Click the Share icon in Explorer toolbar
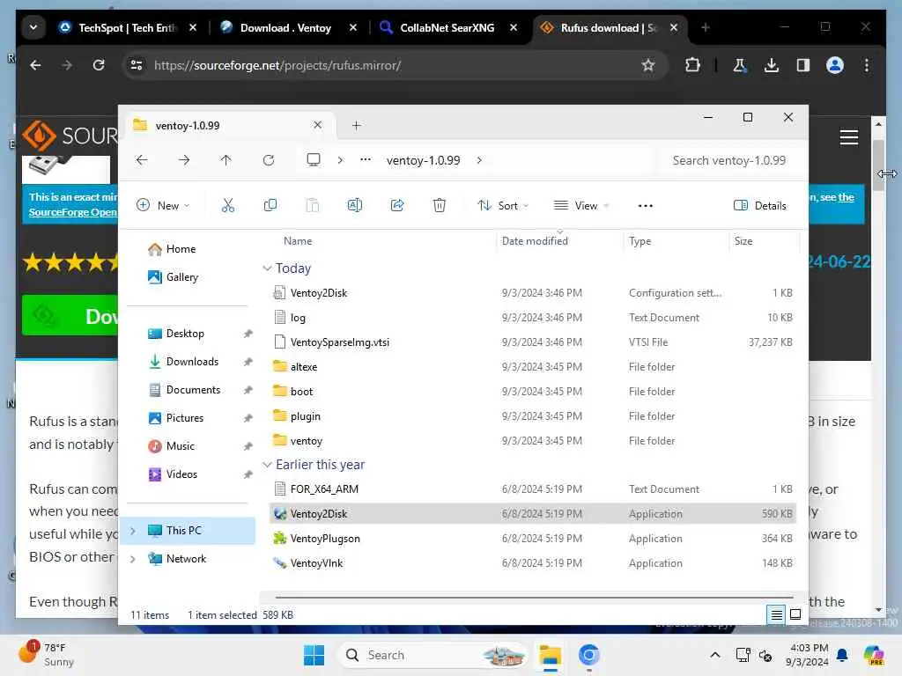902x676 pixels. tap(397, 206)
